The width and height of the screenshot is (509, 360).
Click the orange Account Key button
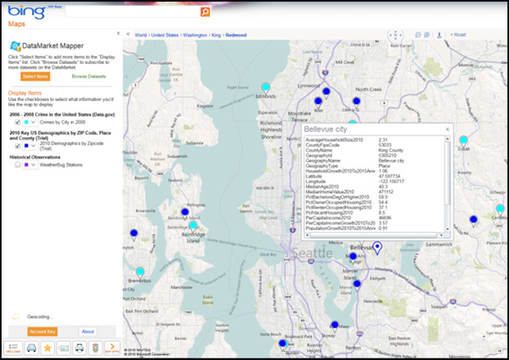point(42,332)
